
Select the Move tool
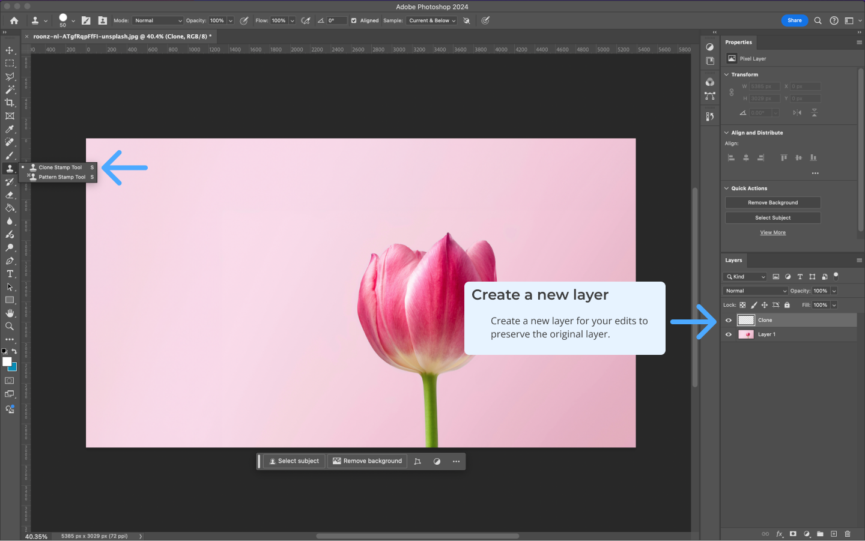click(x=10, y=50)
